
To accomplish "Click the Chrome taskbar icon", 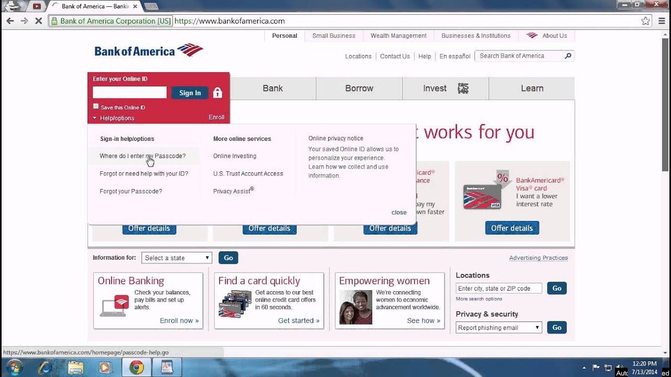I will [137, 367].
